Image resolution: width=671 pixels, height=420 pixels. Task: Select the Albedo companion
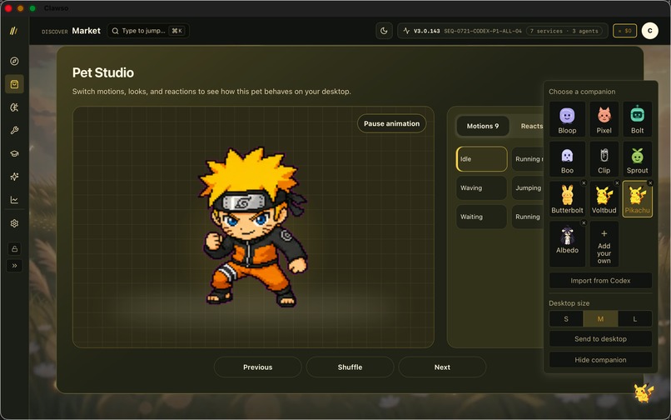(567, 244)
